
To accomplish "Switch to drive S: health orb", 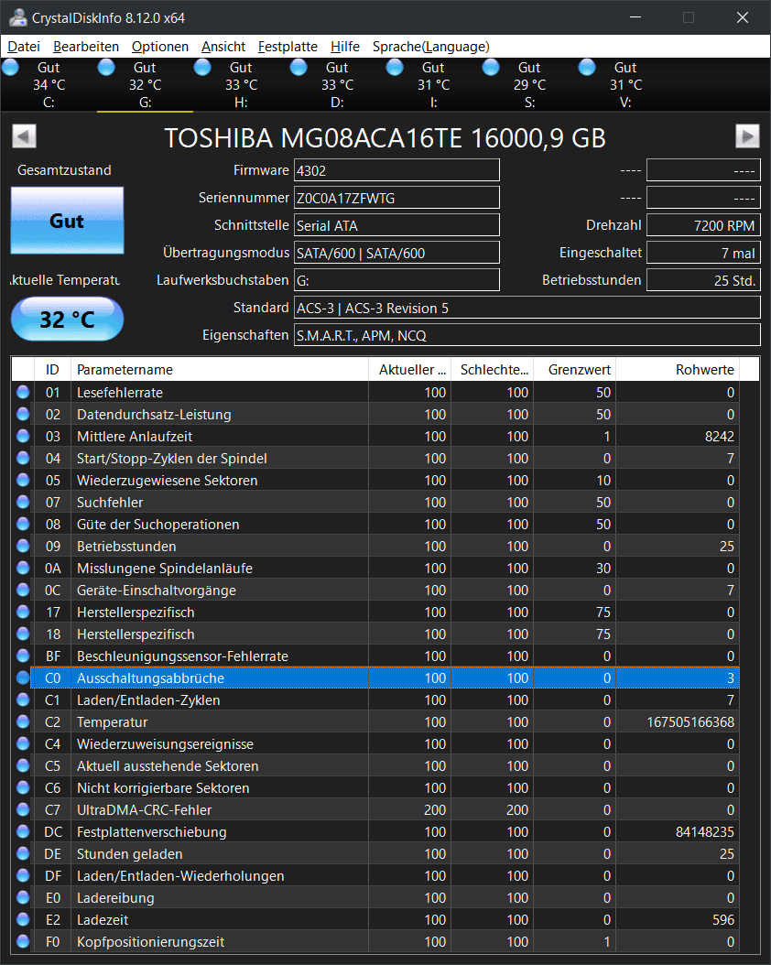I will click(492, 68).
